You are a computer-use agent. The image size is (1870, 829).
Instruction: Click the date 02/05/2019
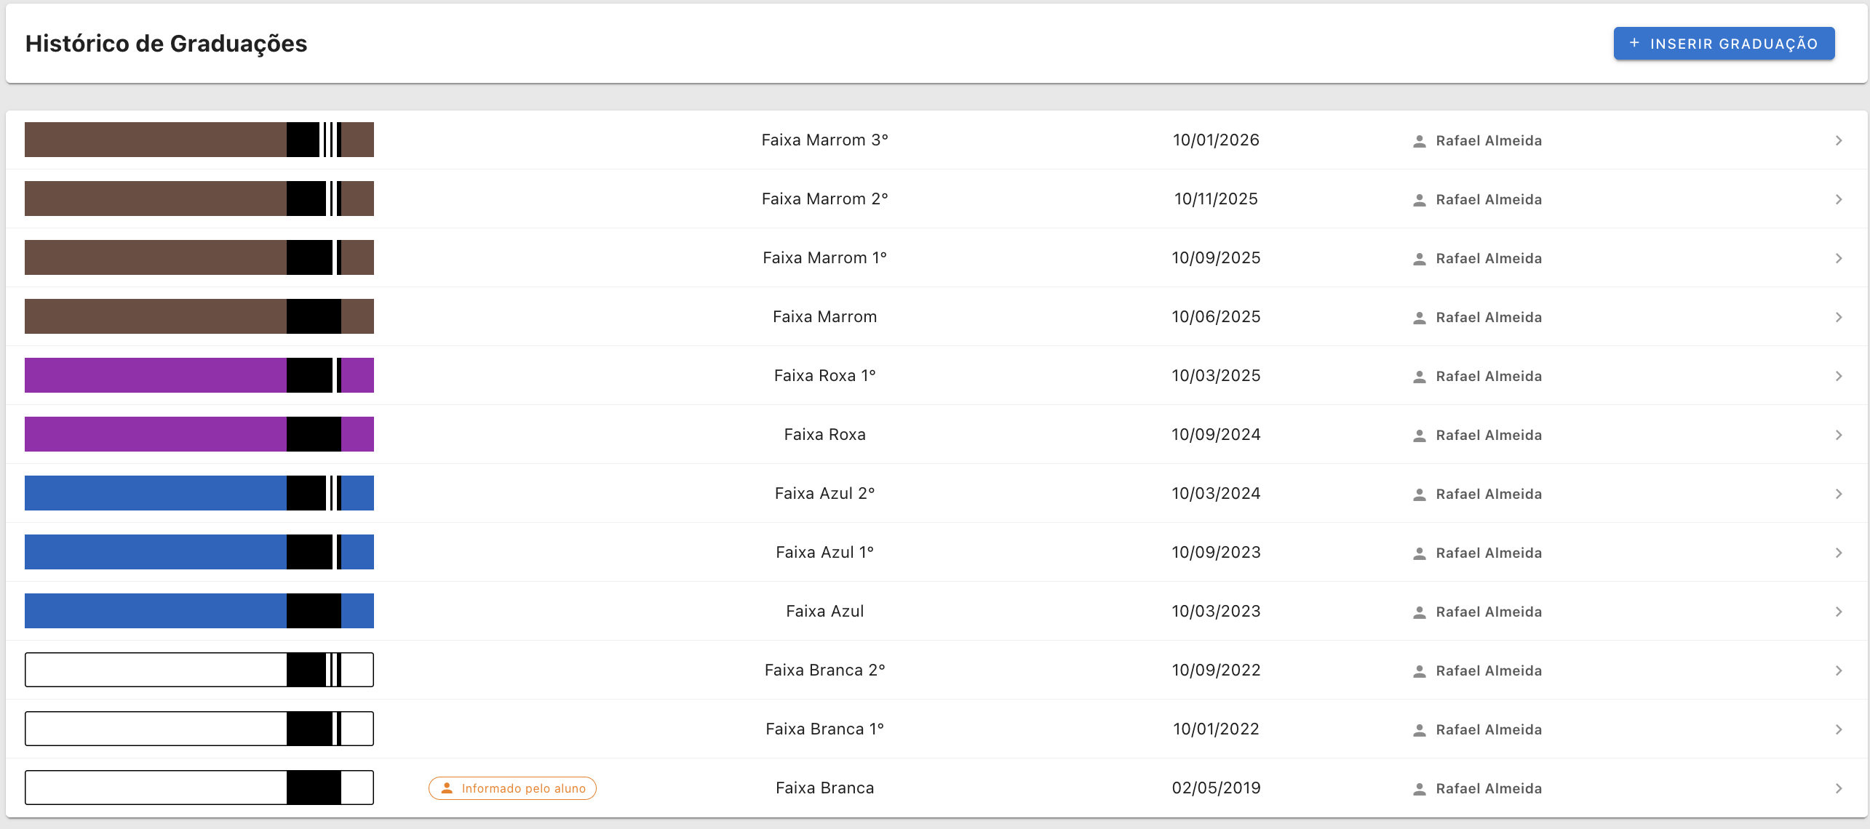point(1216,788)
